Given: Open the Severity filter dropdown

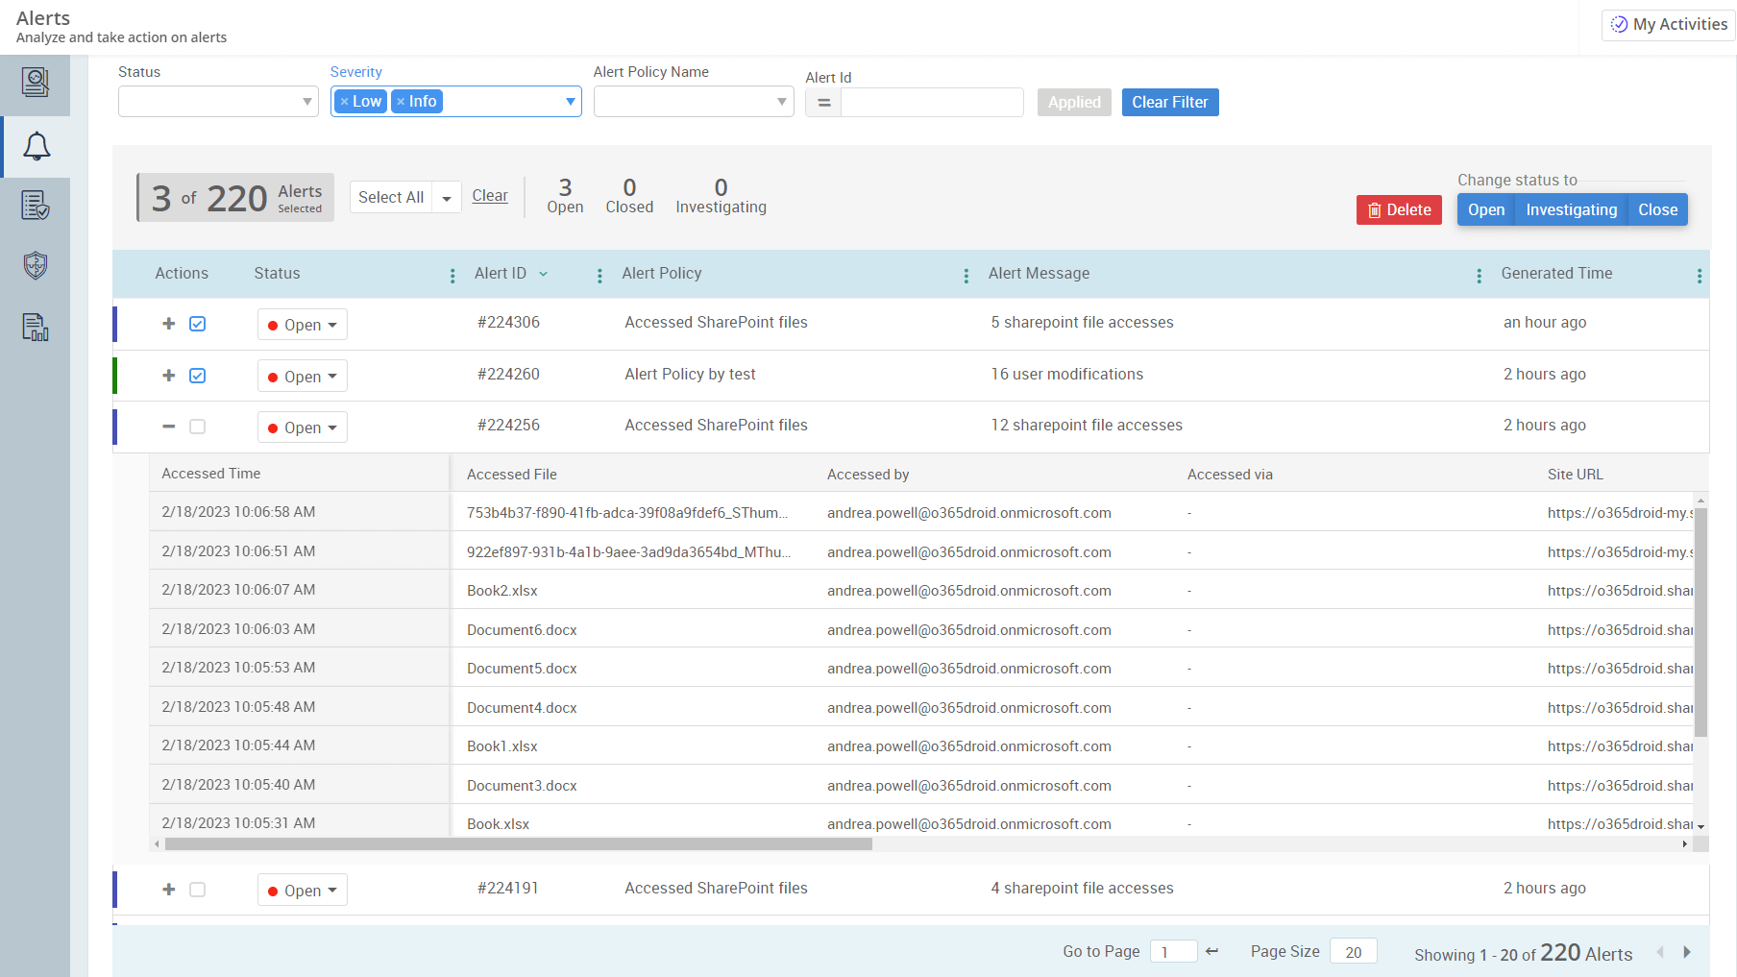Looking at the screenshot, I should click(571, 101).
